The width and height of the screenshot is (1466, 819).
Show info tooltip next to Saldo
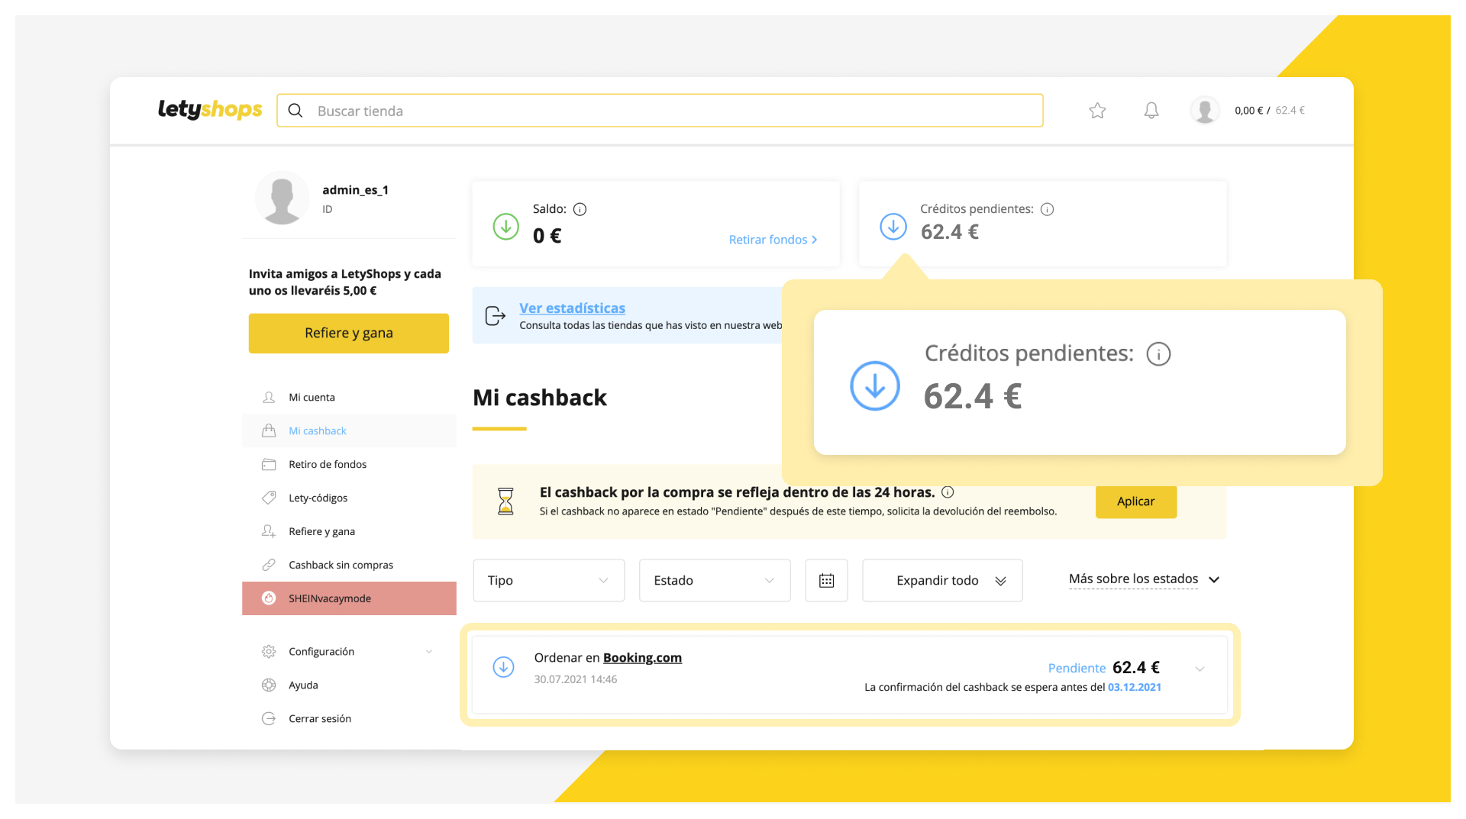click(x=580, y=209)
